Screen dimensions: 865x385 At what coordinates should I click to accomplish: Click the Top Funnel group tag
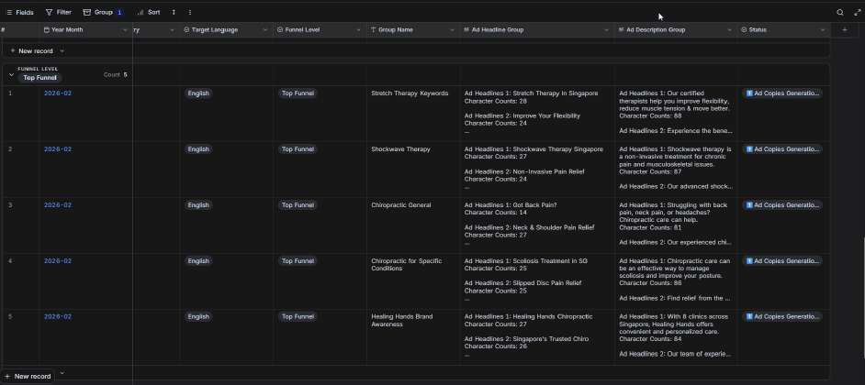point(39,78)
